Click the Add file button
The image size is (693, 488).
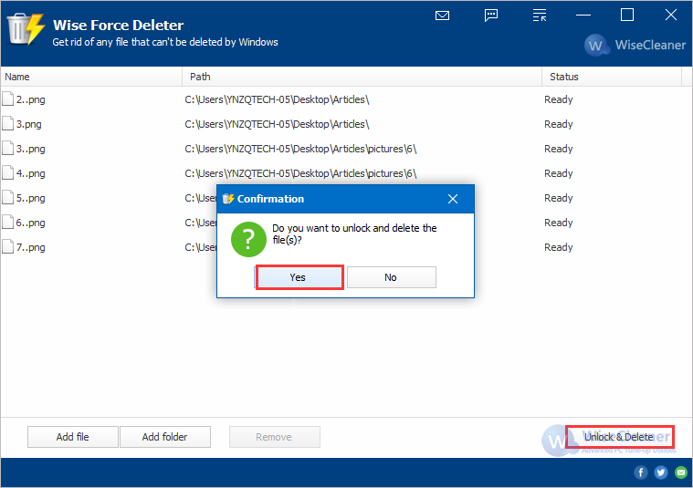point(73,437)
